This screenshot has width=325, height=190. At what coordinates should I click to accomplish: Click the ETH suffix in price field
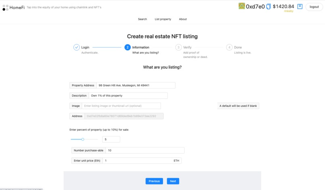pos(176,161)
